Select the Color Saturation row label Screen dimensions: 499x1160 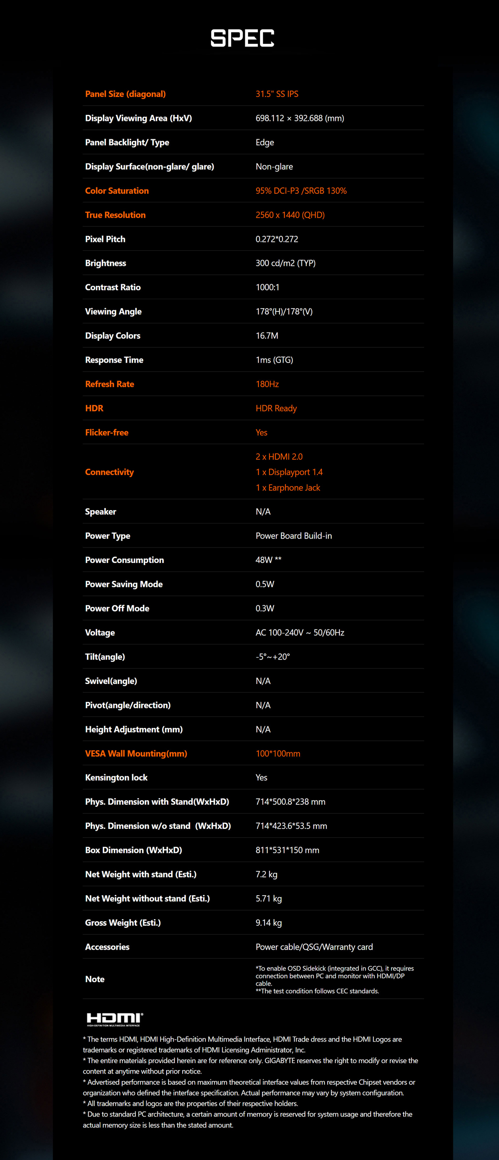[117, 191]
